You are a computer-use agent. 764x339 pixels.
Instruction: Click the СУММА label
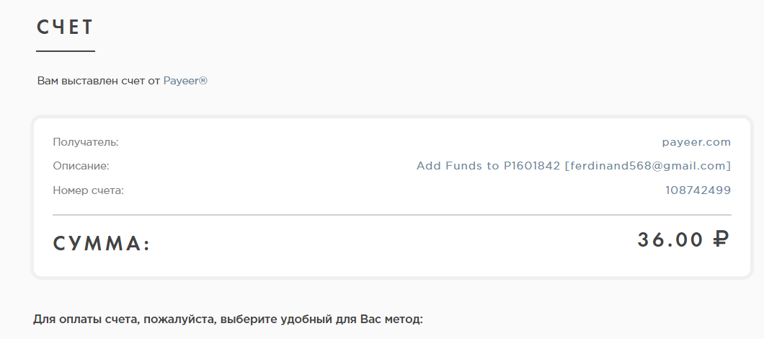pos(102,243)
